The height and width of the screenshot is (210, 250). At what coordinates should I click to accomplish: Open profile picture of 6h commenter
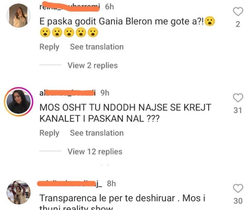[19, 16]
